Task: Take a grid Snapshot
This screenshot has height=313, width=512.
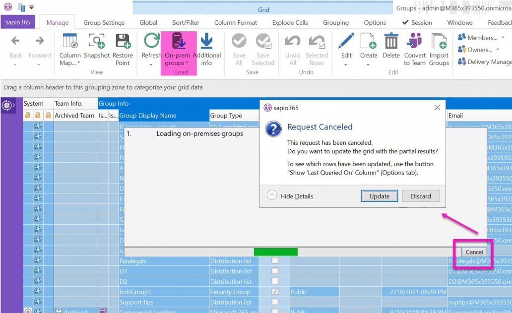Action: coord(97,46)
